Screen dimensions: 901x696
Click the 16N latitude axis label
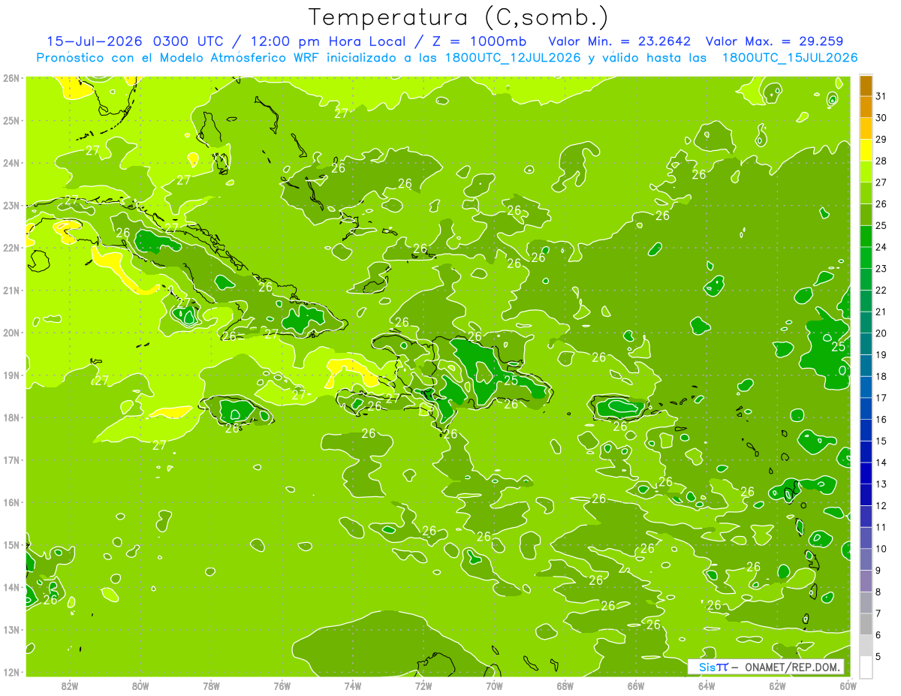(x=11, y=502)
